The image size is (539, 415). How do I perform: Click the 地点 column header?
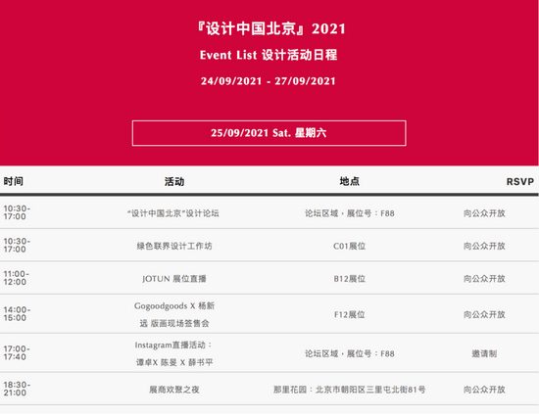point(349,181)
